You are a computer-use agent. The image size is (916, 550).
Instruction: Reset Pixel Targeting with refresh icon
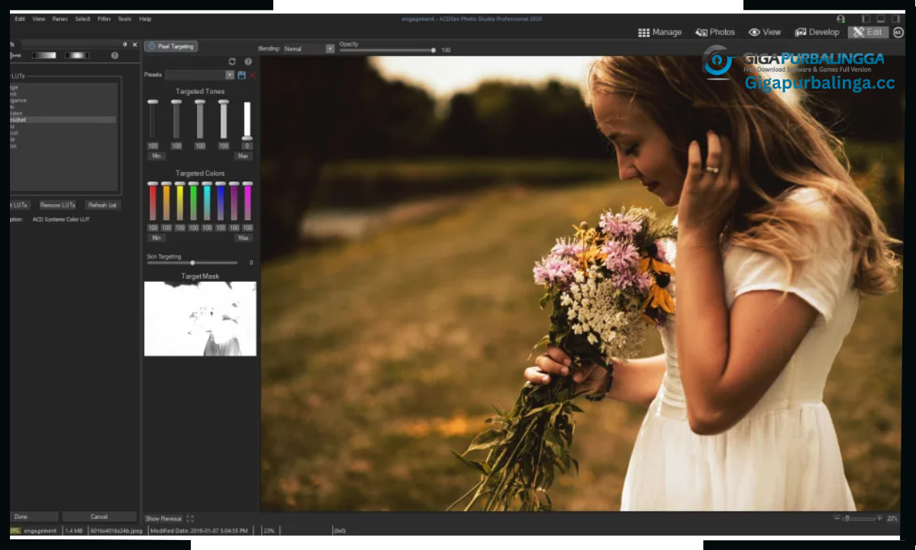(x=232, y=61)
